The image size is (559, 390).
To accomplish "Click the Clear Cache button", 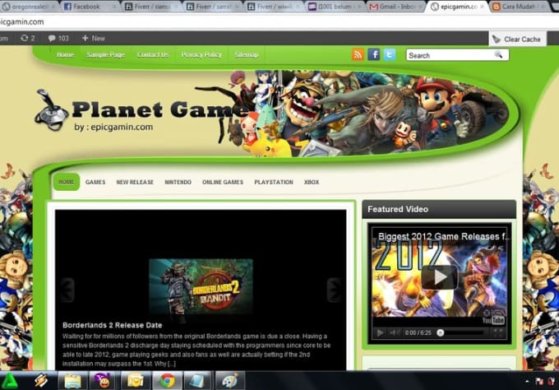I will 517,39.
